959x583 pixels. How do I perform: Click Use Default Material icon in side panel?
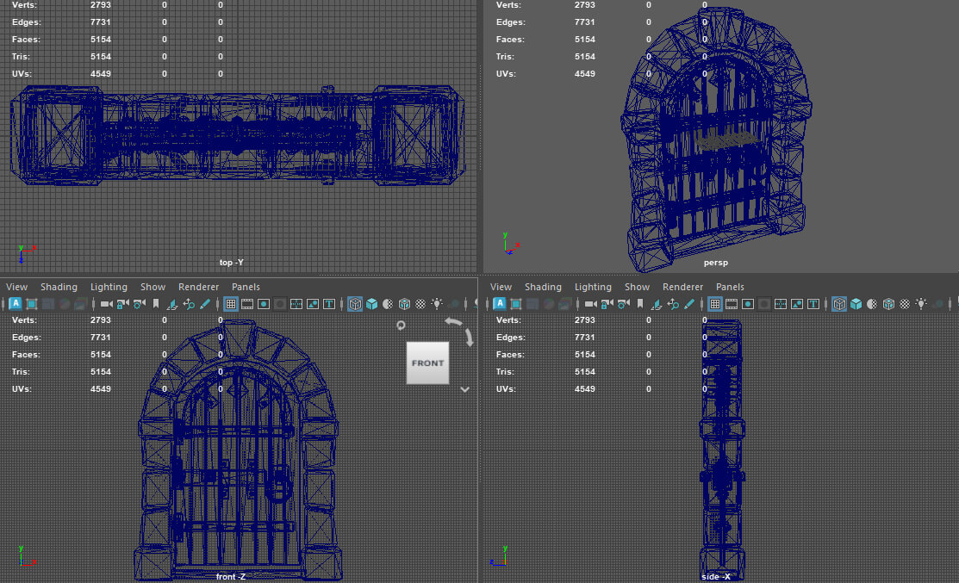872,304
